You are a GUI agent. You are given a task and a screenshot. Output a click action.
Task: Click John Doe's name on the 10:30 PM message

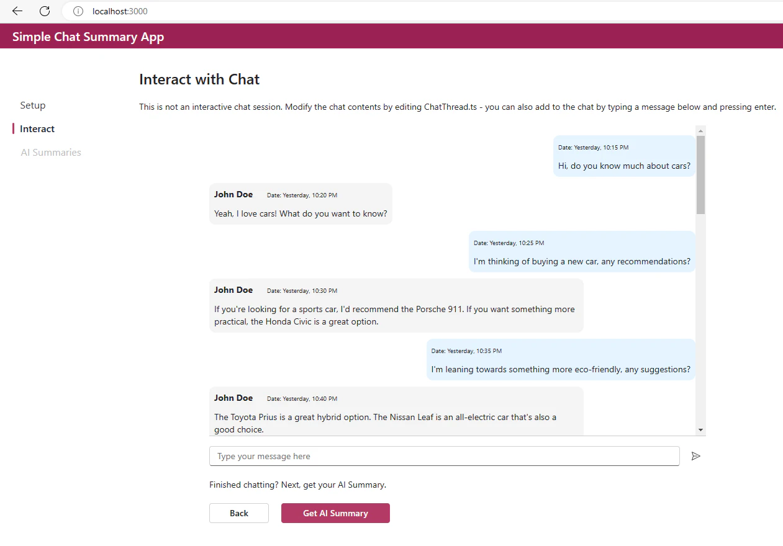pos(233,290)
